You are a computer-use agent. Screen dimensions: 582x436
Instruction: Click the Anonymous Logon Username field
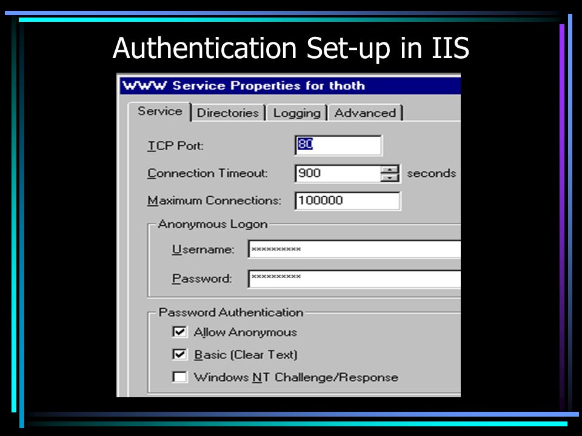pos(355,249)
